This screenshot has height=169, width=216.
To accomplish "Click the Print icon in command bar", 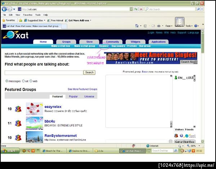I will pyautogui.click(x=159, y=26).
